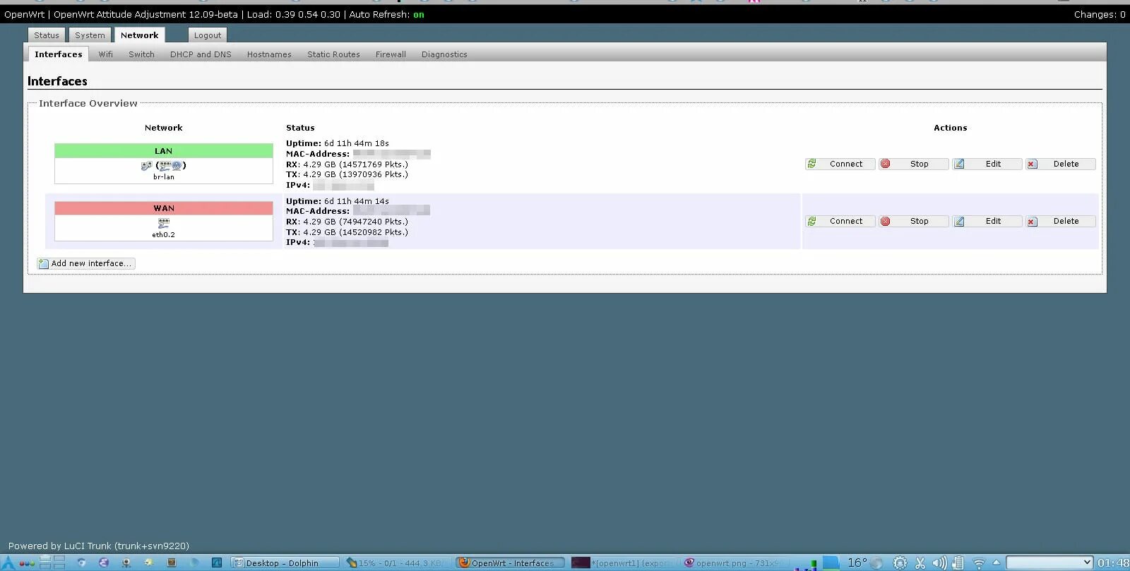
Task: Open the taskbar combo box dropdown
Action: pos(1049,563)
